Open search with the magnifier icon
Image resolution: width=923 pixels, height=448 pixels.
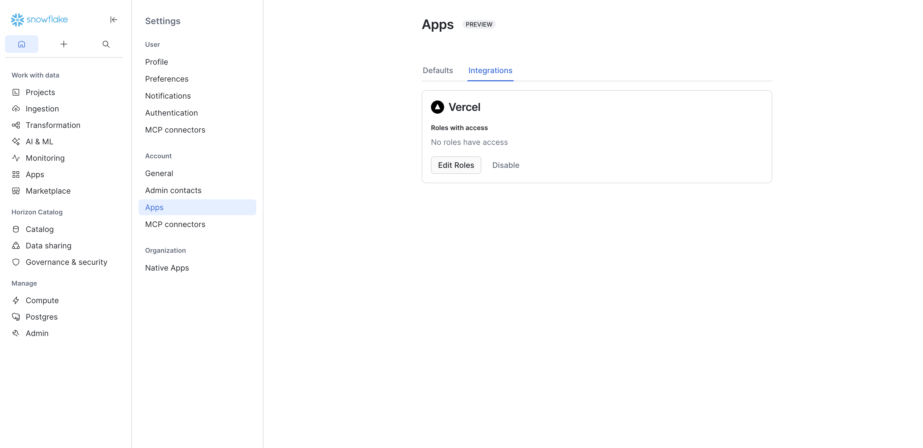tap(106, 44)
